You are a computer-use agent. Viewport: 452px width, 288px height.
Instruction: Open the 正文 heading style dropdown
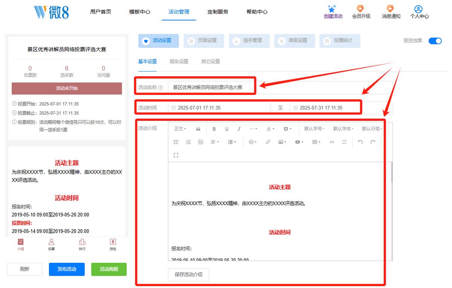180,129
